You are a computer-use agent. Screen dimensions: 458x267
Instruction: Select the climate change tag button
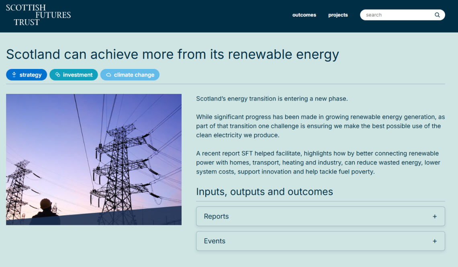130,75
